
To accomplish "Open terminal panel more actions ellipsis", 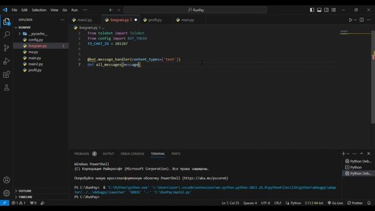I will [354, 154].
